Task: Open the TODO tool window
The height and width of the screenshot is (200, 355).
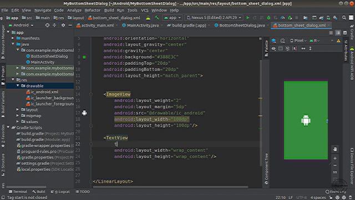Action: [x=83, y=192]
